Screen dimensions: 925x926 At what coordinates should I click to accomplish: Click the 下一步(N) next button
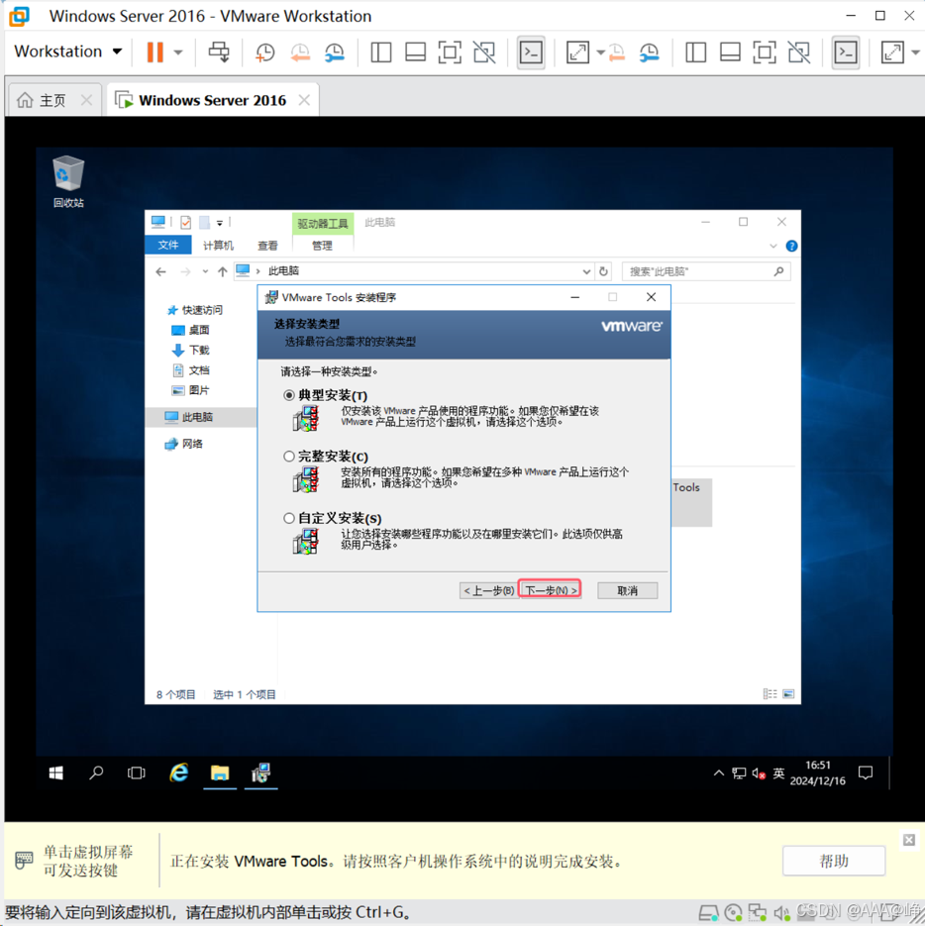click(551, 590)
